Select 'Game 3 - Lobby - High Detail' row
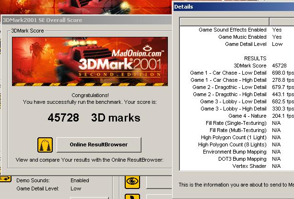Image resolution: width=294 pixels, height=199 pixels. [237, 109]
